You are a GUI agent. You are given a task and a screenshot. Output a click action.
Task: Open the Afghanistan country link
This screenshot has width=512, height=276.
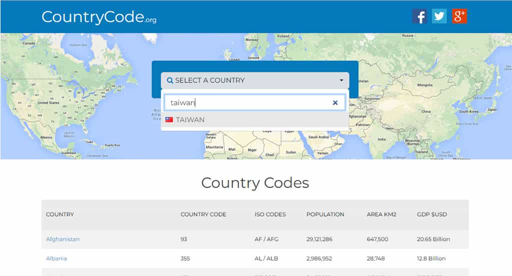pos(62,239)
